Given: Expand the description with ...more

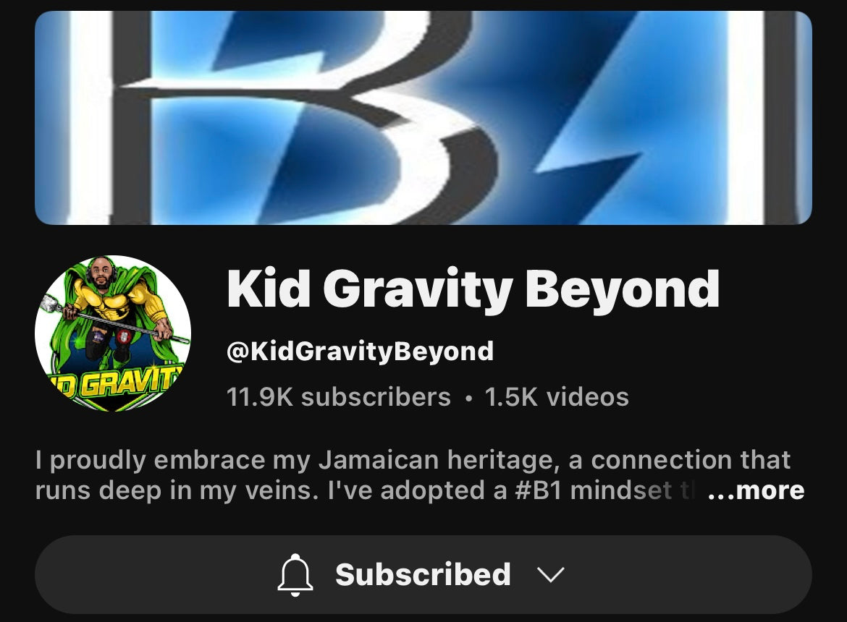Looking at the screenshot, I should (757, 490).
